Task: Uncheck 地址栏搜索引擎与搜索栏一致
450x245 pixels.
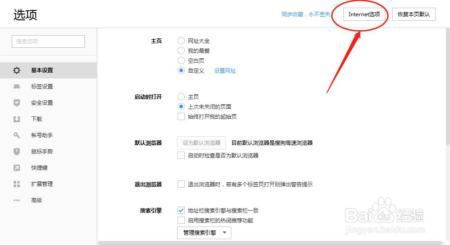Action: [x=181, y=210]
